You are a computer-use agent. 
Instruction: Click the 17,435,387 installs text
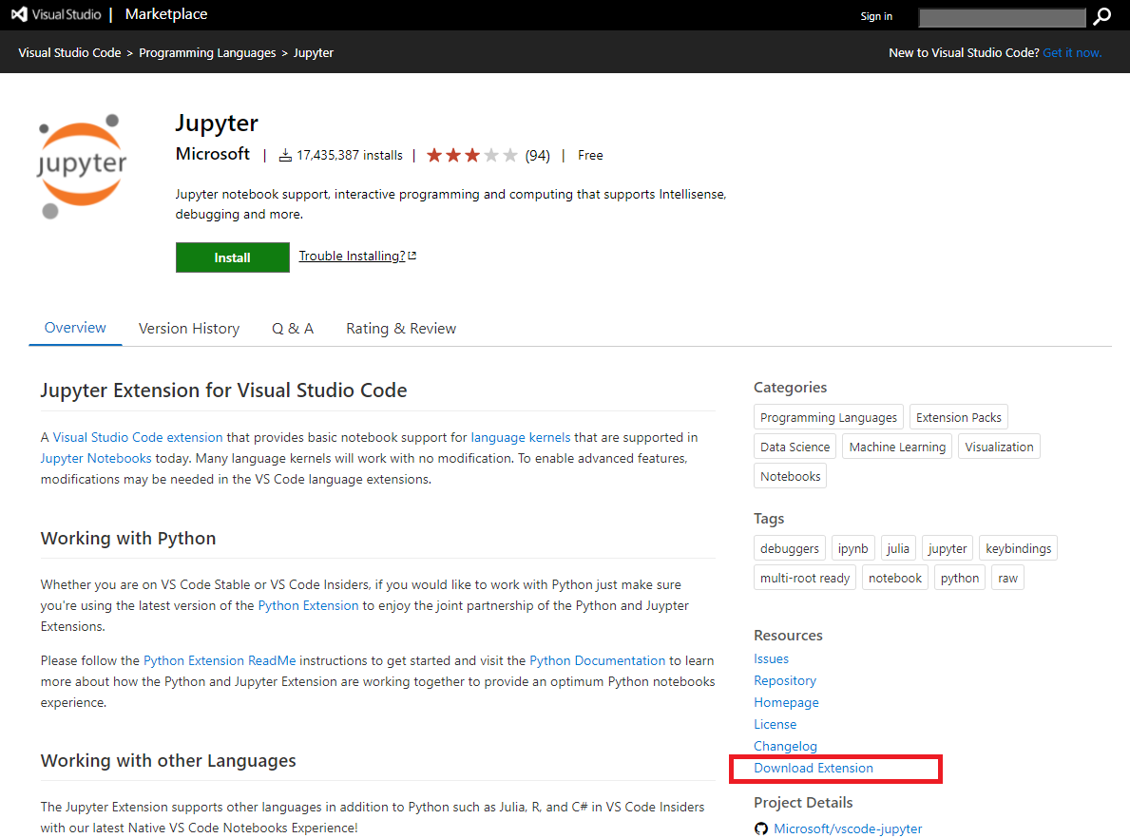tap(350, 155)
